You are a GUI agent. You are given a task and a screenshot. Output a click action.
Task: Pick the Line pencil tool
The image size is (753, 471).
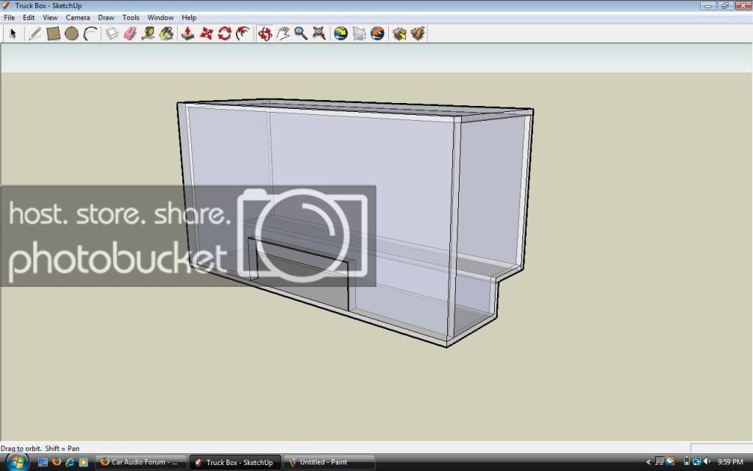coord(35,34)
